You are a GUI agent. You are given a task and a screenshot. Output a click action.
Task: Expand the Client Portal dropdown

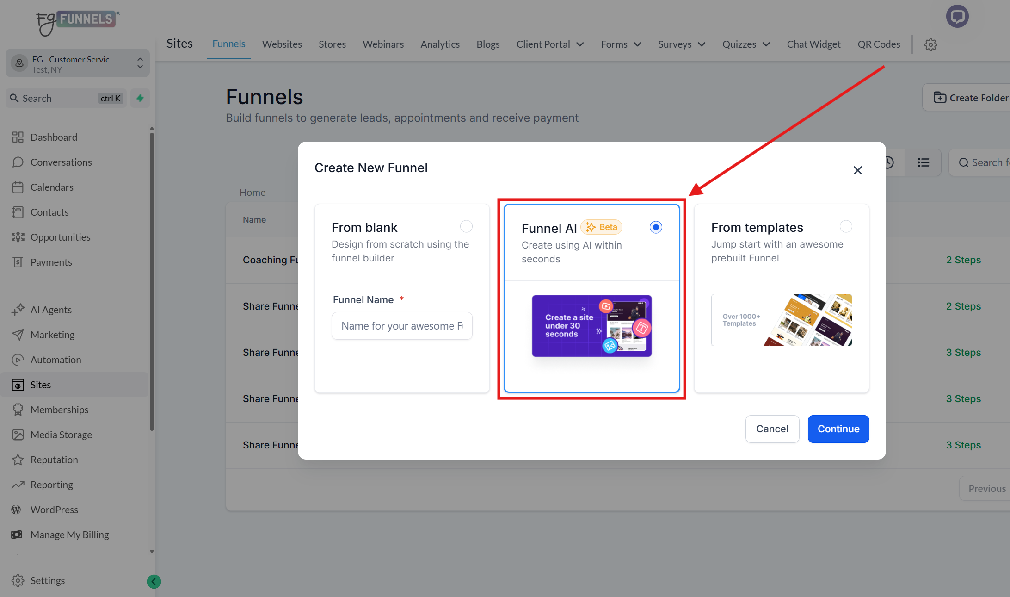tap(550, 44)
